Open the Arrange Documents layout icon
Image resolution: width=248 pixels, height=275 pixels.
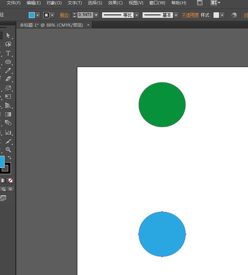coord(214,3)
